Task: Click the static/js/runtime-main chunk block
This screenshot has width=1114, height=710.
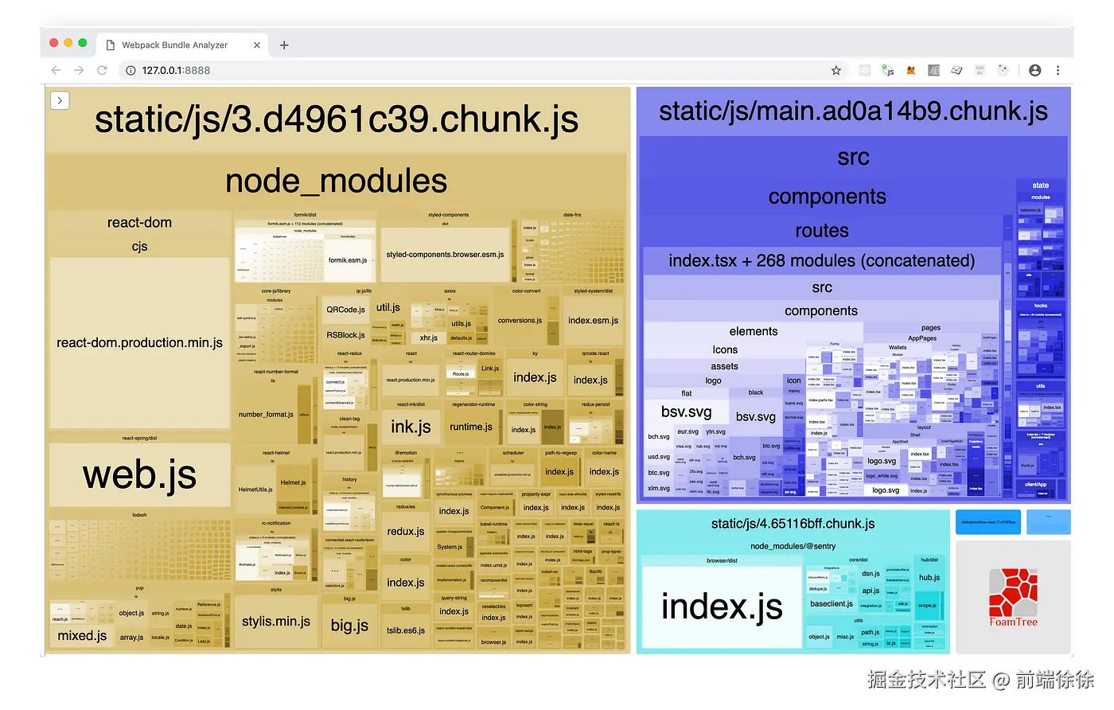Action: coord(987,523)
